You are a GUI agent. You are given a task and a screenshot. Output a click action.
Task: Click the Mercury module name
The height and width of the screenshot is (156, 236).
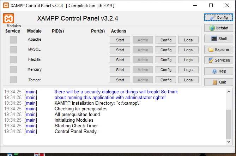pos(35,69)
